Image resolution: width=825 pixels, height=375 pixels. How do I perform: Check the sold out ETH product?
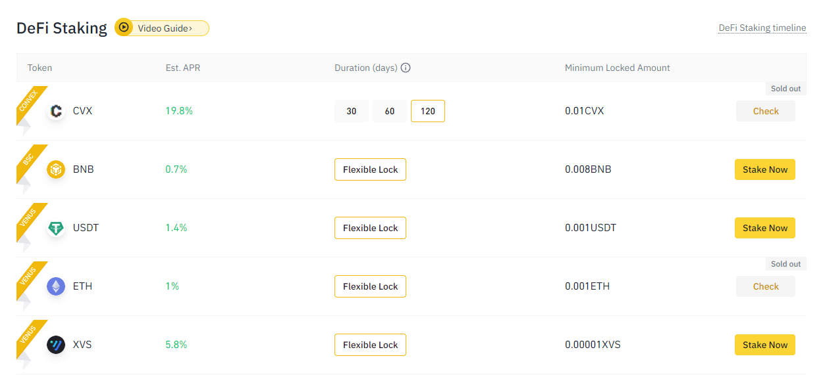tap(766, 286)
